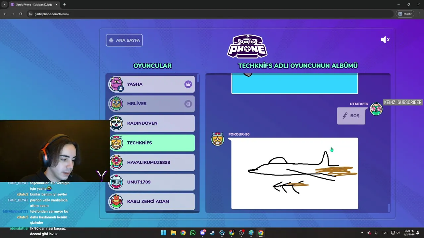Click TECHKNİFS avatar in player list
This screenshot has height=238, width=424.
(116, 142)
